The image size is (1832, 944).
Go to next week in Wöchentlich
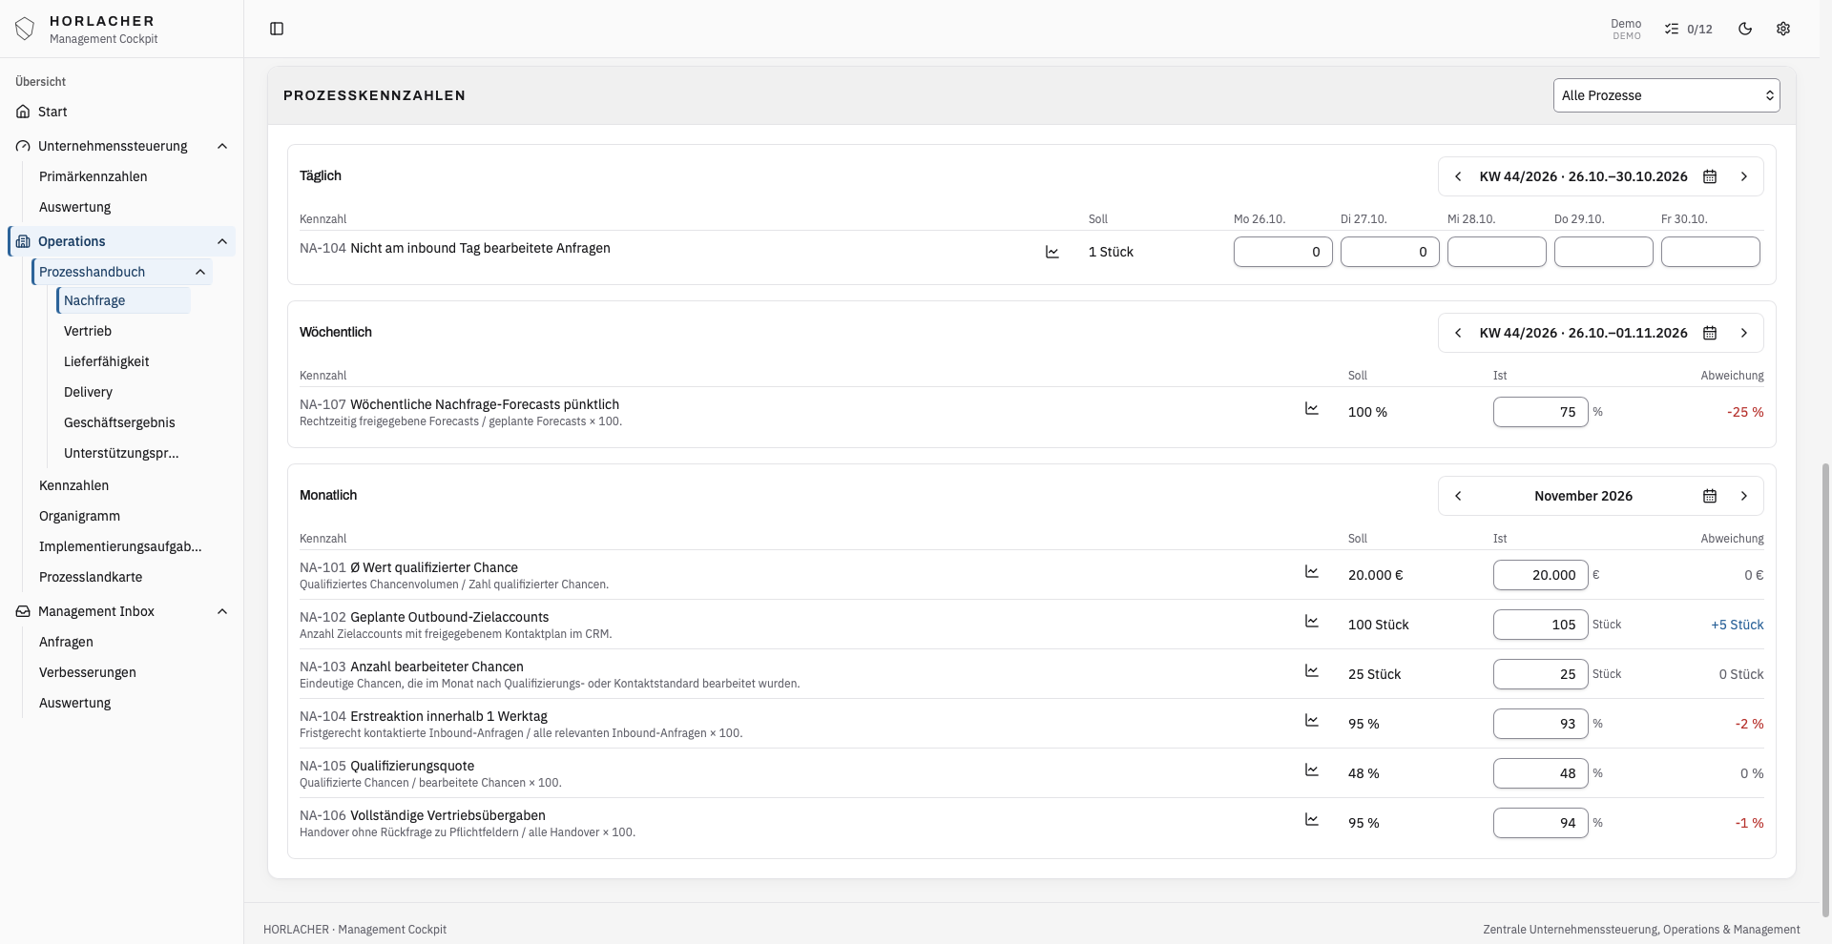tap(1744, 333)
